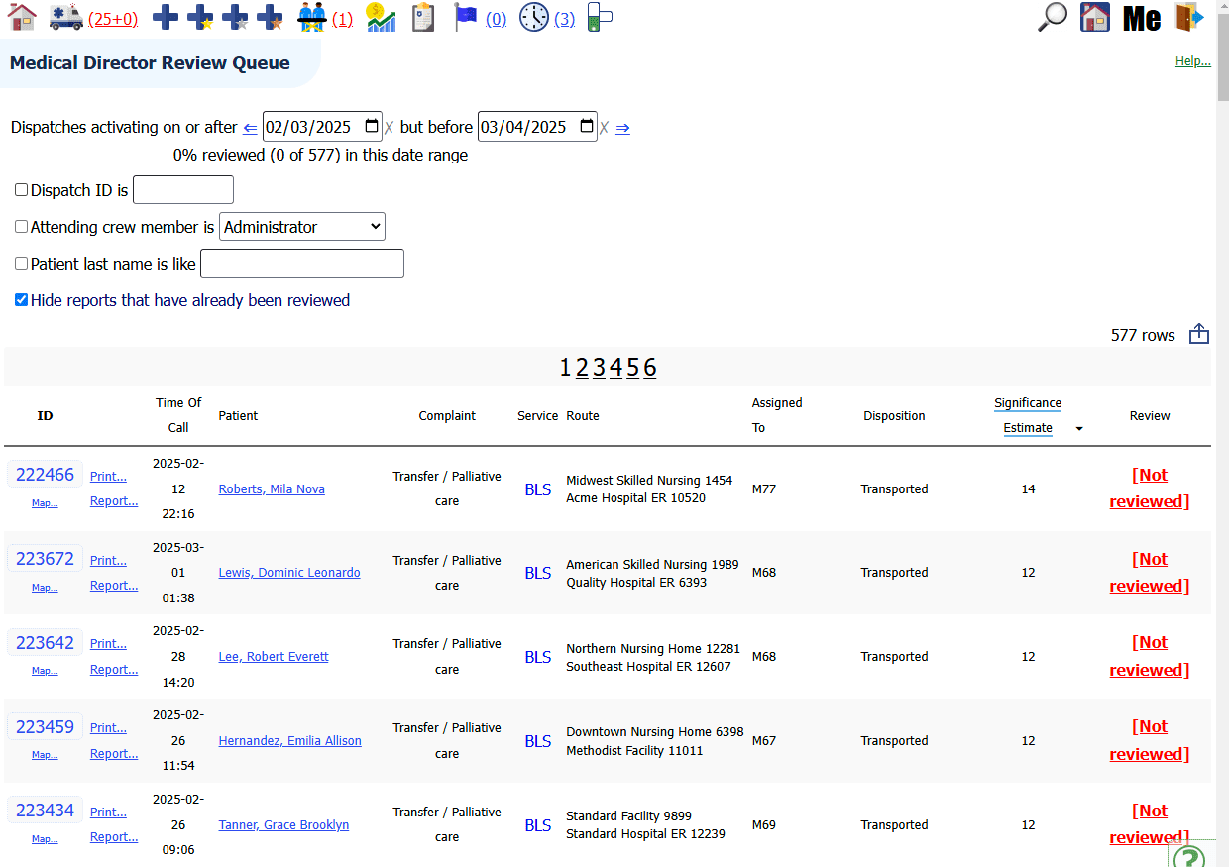Image resolution: width=1229 pixels, height=867 pixels.
Task: Click the green question mark help icon
Action: point(1187,857)
